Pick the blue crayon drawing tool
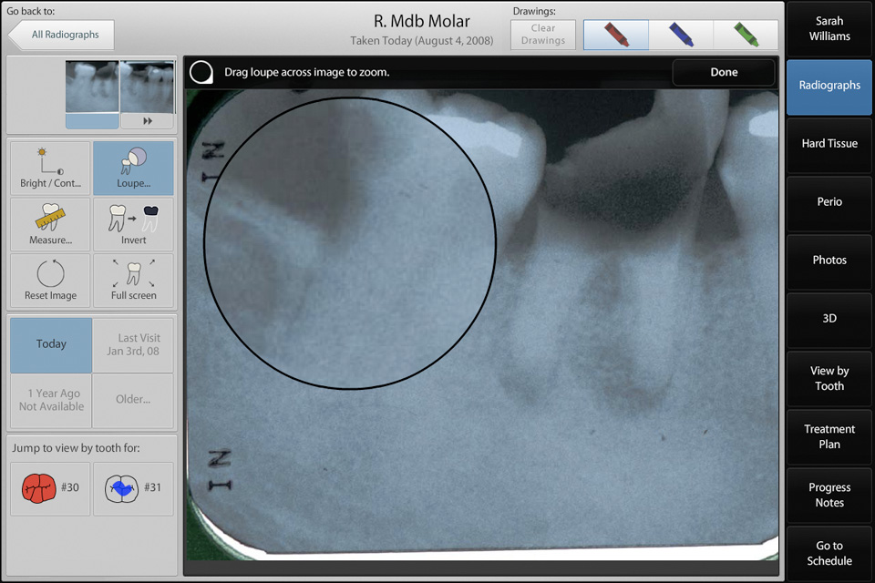The height and width of the screenshot is (583, 875). click(681, 35)
